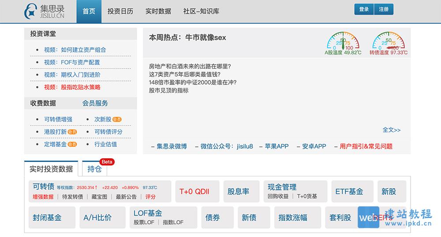
Task: Open the 可转债评分 link
Action: coord(108,132)
